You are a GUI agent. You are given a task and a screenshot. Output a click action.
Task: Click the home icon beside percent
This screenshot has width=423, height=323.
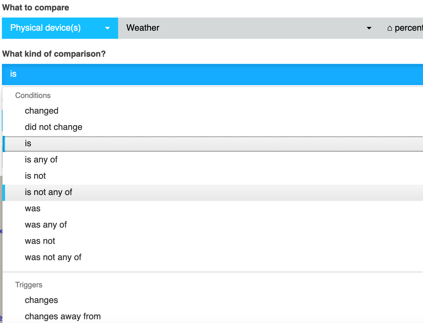[x=390, y=28]
